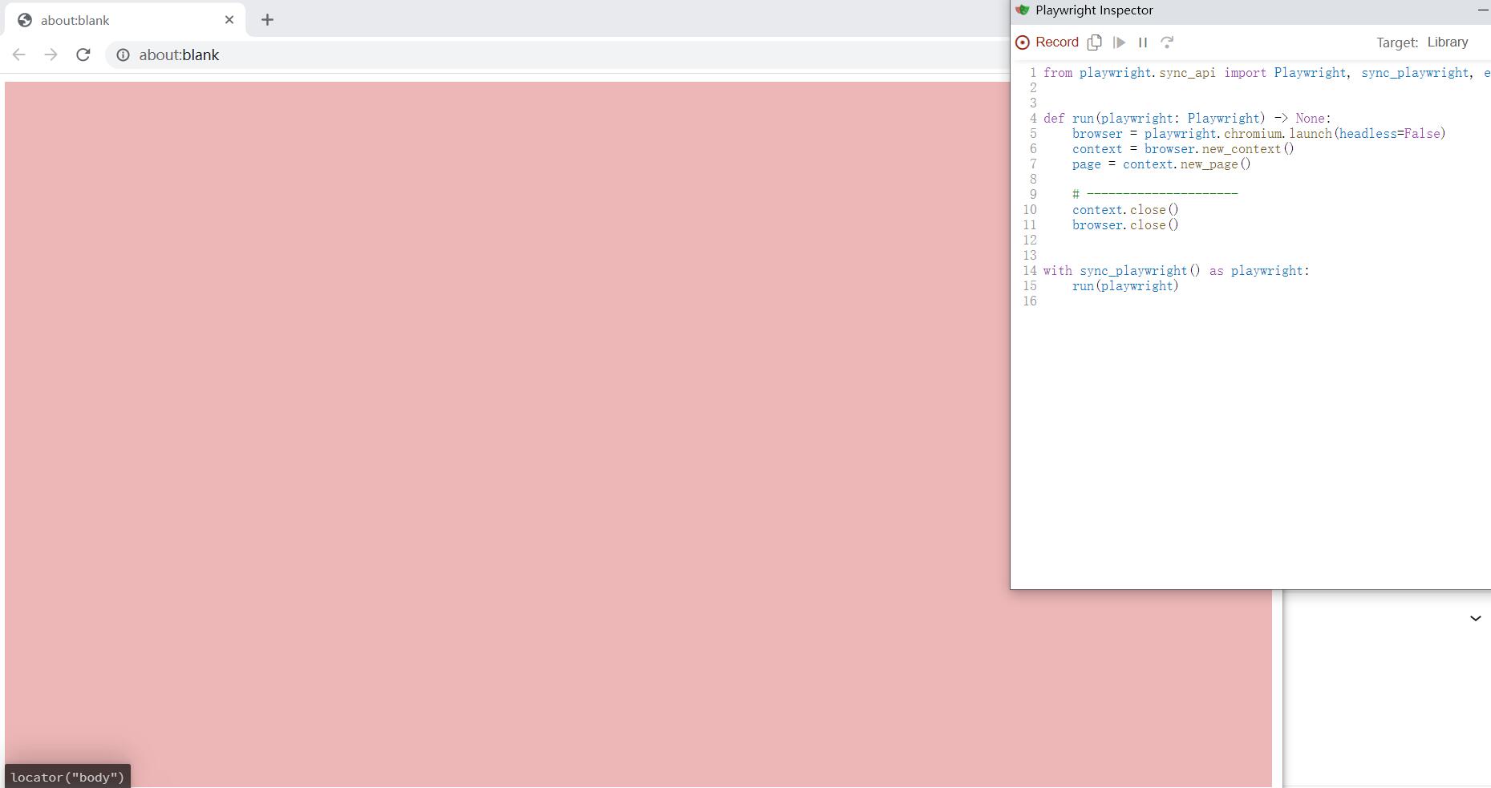The image size is (1491, 788).
Task: Expand the chevron below the Inspector window
Action: click(x=1475, y=618)
